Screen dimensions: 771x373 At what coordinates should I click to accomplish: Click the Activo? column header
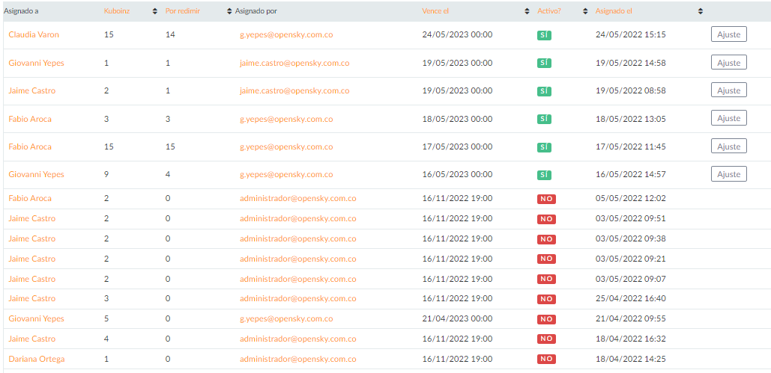pyautogui.click(x=549, y=10)
